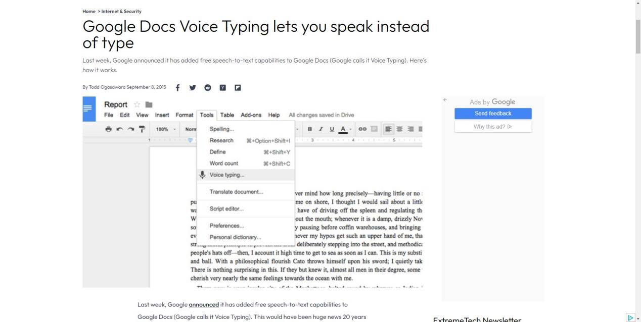Image resolution: width=641 pixels, height=322 pixels.
Task: Click the Print icon in Docs toolbar
Action: tap(108, 129)
